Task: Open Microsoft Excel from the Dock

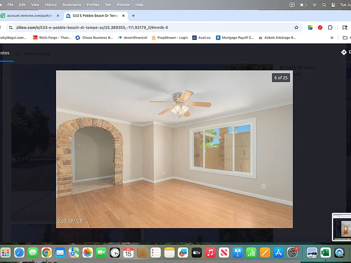Action: pos(325,253)
